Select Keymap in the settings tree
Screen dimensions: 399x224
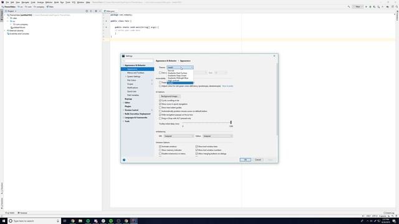point(128,99)
